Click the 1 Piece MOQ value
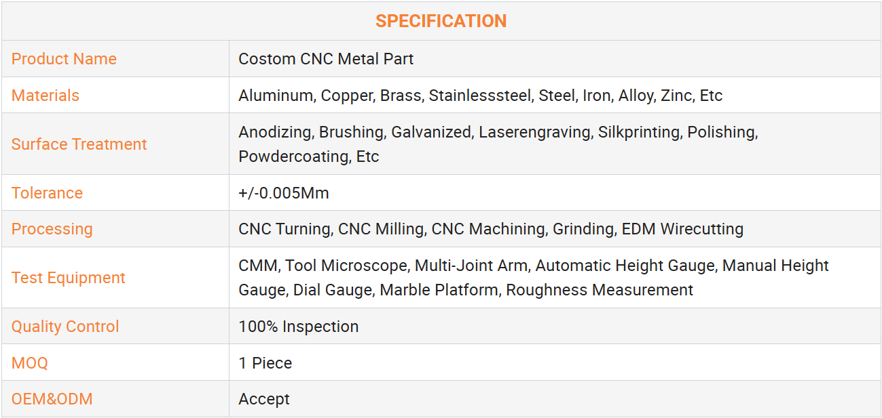882x418 pixels. [265, 363]
